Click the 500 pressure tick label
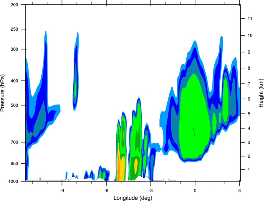 click(14, 105)
